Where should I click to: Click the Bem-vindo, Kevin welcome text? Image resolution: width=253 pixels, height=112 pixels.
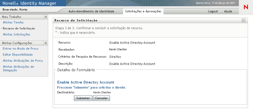15,10
